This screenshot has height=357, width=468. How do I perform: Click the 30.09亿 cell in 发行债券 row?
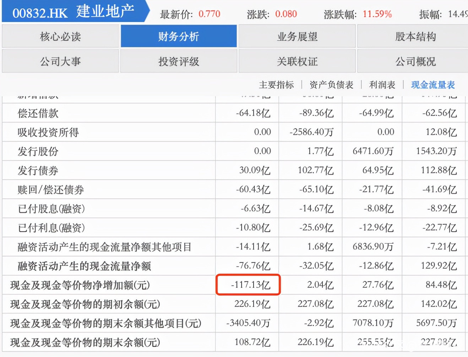point(255,171)
